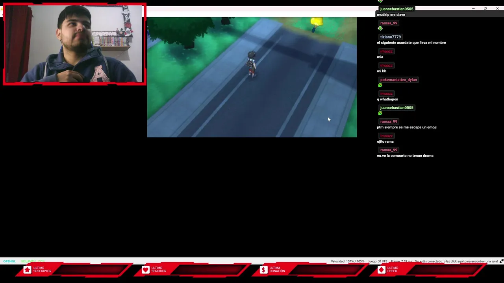Screen dimensions: 504x283
Task: Click the 'Frame: 7.59 ms' status readout
Action: 401,261
